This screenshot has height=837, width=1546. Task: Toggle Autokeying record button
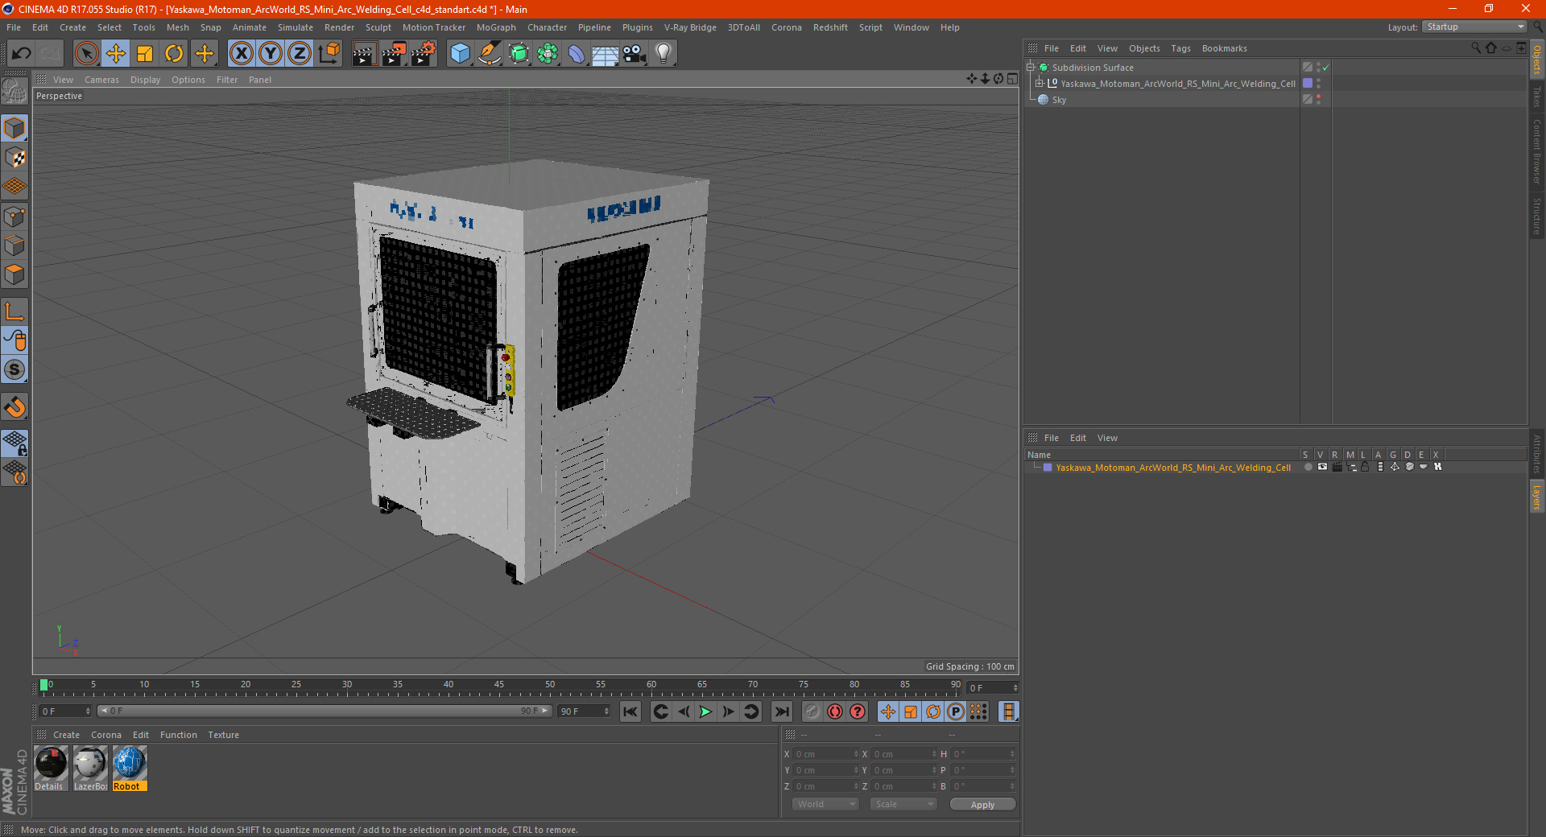835,711
